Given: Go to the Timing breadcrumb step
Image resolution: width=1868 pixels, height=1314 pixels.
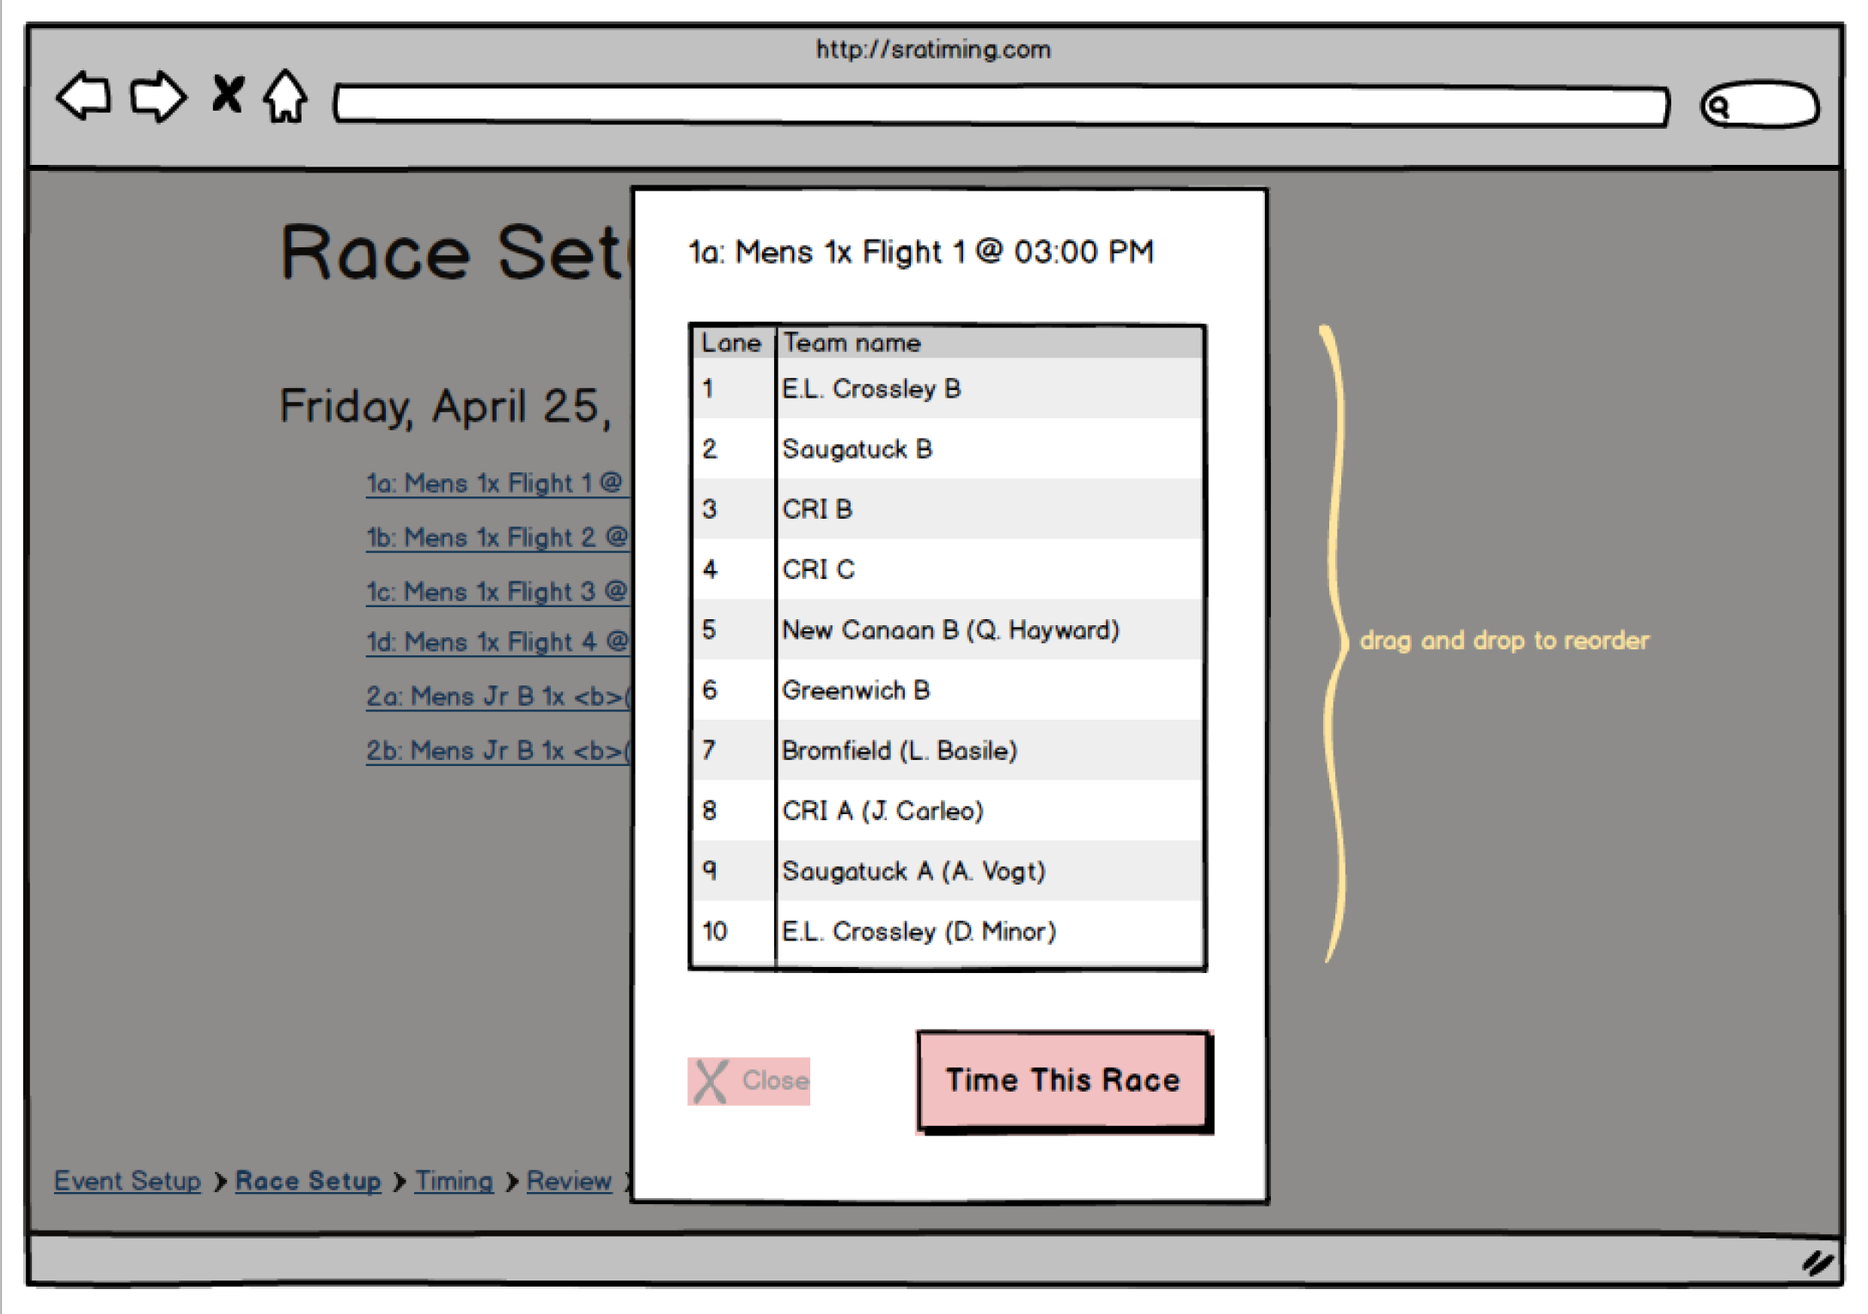Looking at the screenshot, I should (x=454, y=1181).
